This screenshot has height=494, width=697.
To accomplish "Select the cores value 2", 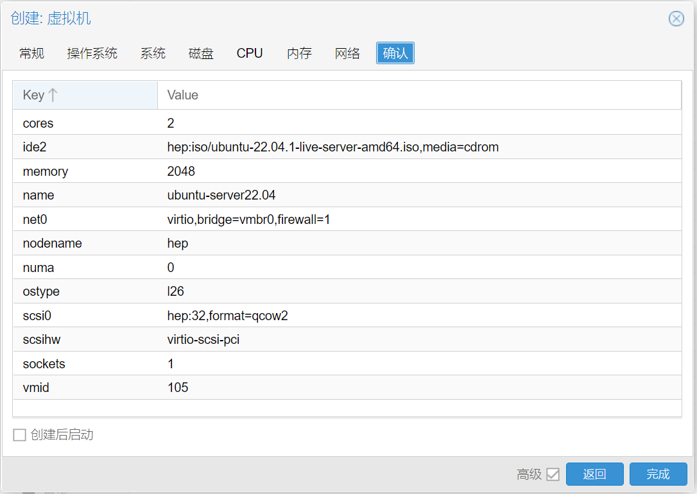I will (171, 123).
